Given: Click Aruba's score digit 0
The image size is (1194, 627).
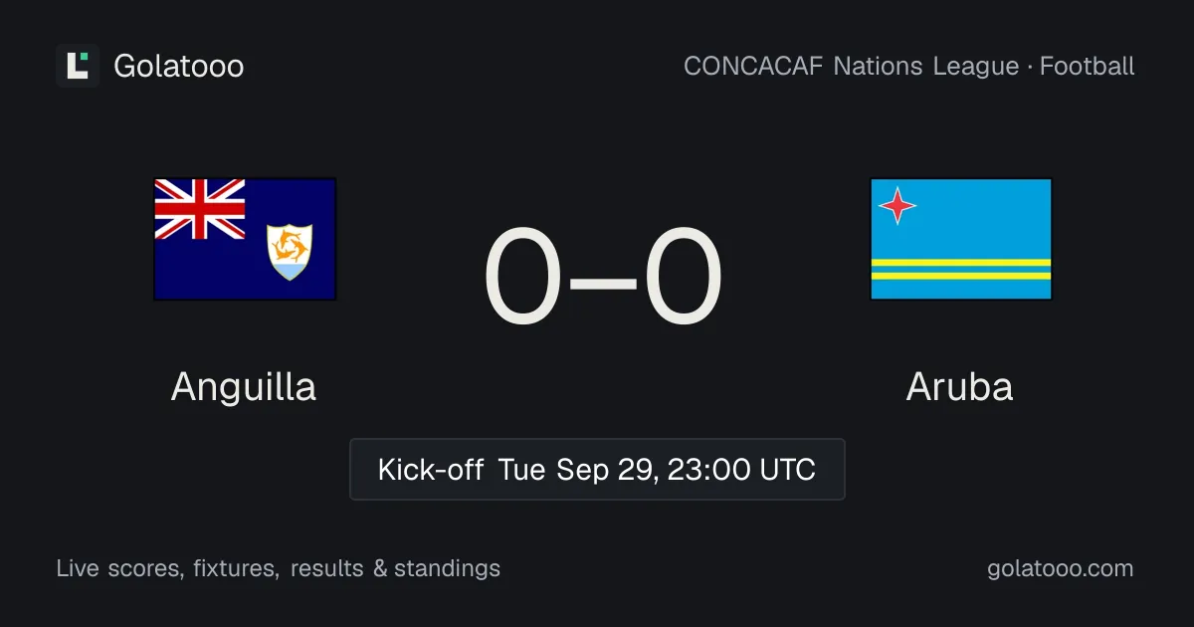Looking at the screenshot, I should pos(683,278).
